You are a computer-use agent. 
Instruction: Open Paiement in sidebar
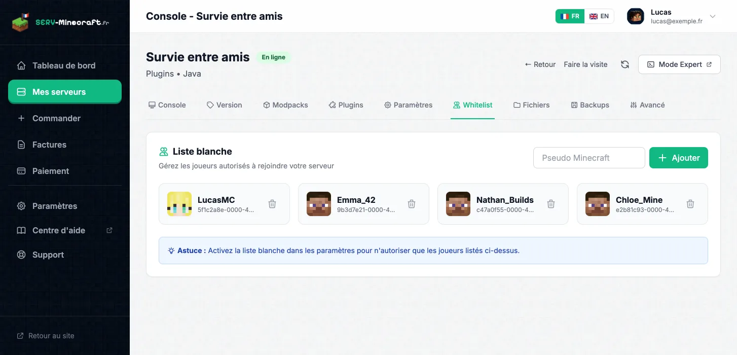point(65,171)
